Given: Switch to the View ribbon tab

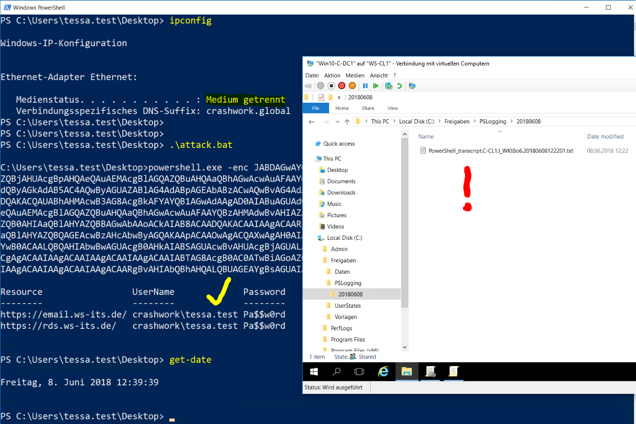Looking at the screenshot, I should (393, 108).
